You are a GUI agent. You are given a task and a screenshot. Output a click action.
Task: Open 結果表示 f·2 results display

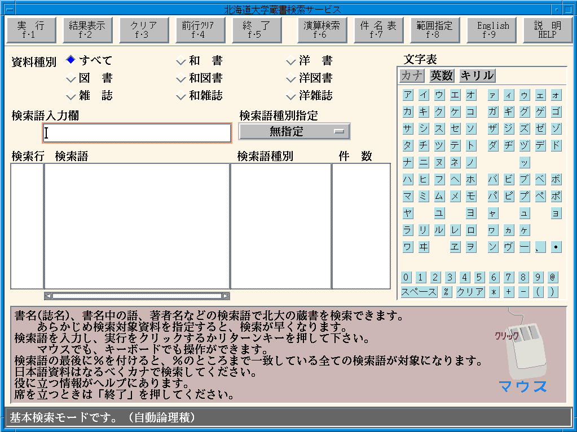tap(87, 30)
